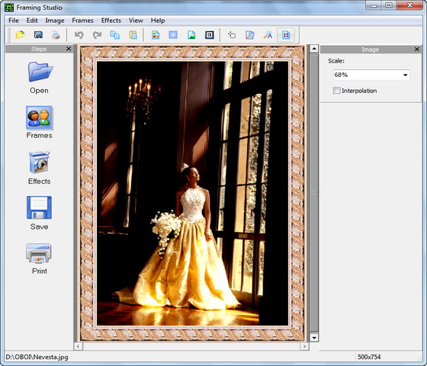The image size is (427, 366).
Task: Click the printer icon in toolbar
Action: click(x=56, y=35)
